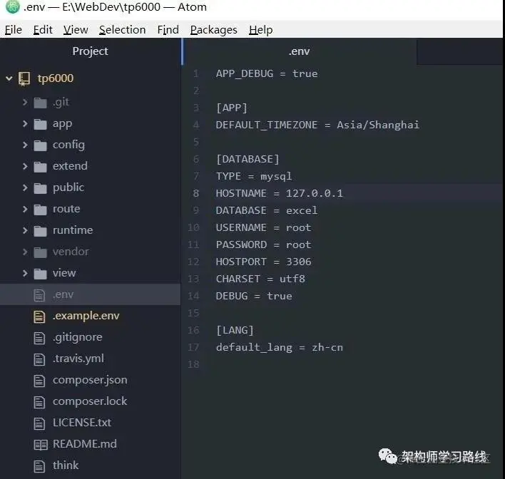The height and width of the screenshot is (479, 505).
Task: Click the LICENSE.txt file icon
Action: tap(39, 423)
